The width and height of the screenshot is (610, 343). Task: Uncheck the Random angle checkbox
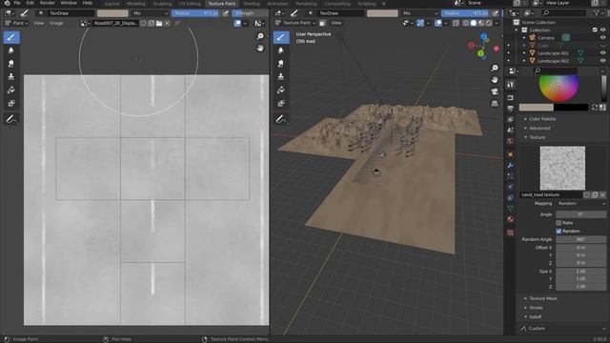pos(559,231)
